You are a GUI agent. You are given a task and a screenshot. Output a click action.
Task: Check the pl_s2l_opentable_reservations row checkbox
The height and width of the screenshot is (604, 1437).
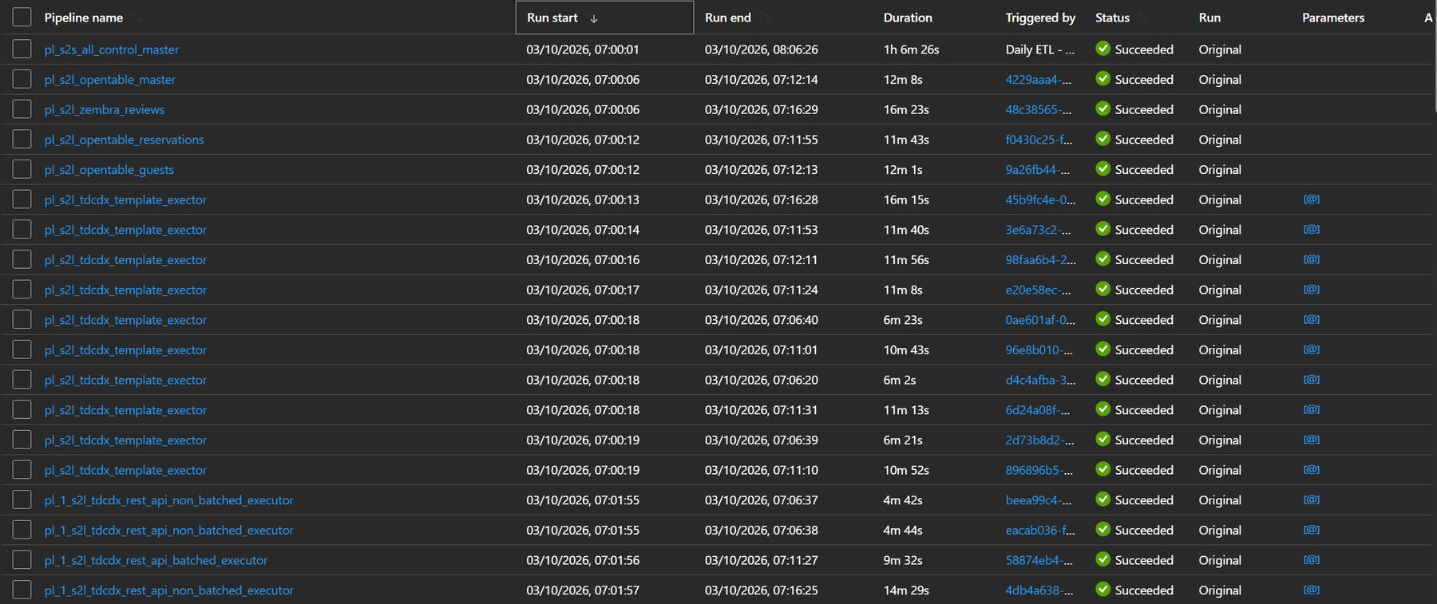tap(22, 140)
